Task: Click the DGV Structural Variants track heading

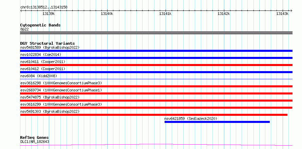Action: click(48, 43)
